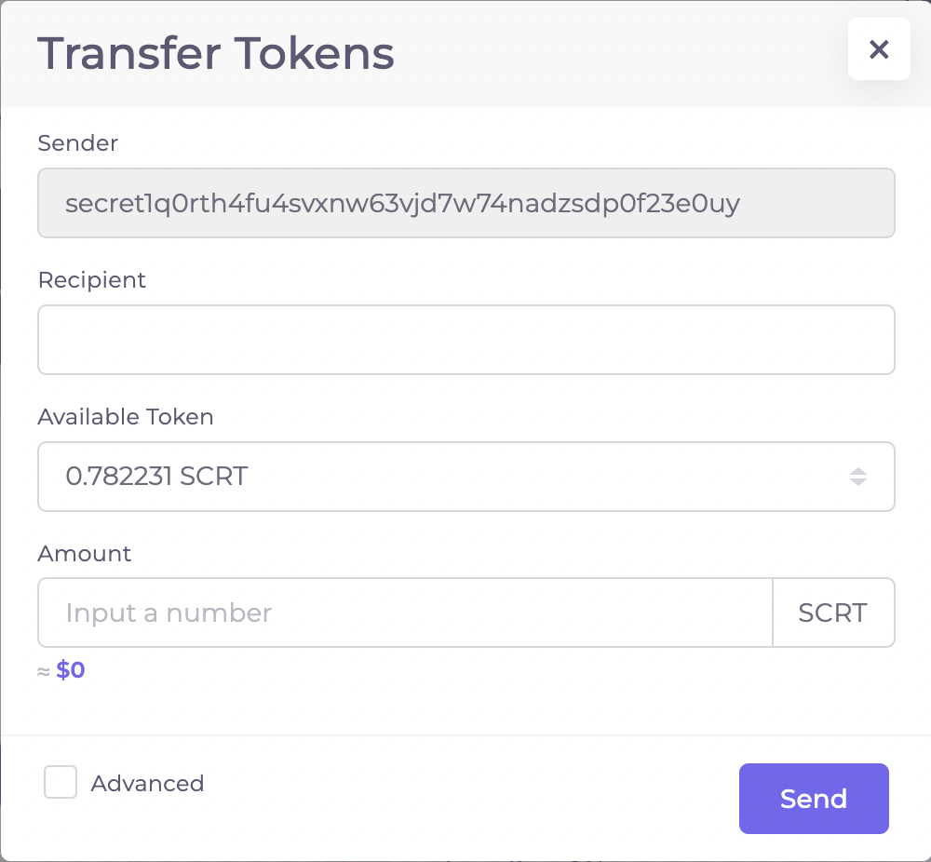Click the Transfer Tokens heading

[216, 53]
